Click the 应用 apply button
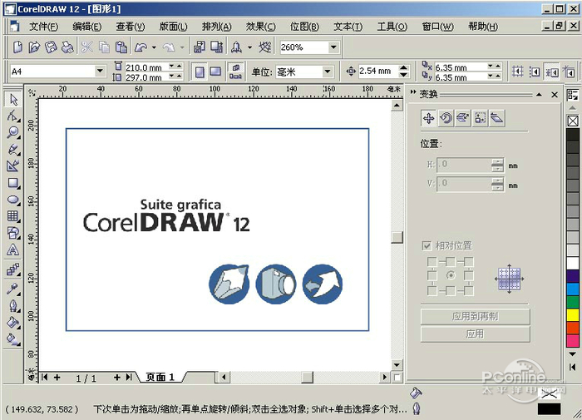Image resolution: width=582 pixels, height=420 pixels. coord(475,334)
